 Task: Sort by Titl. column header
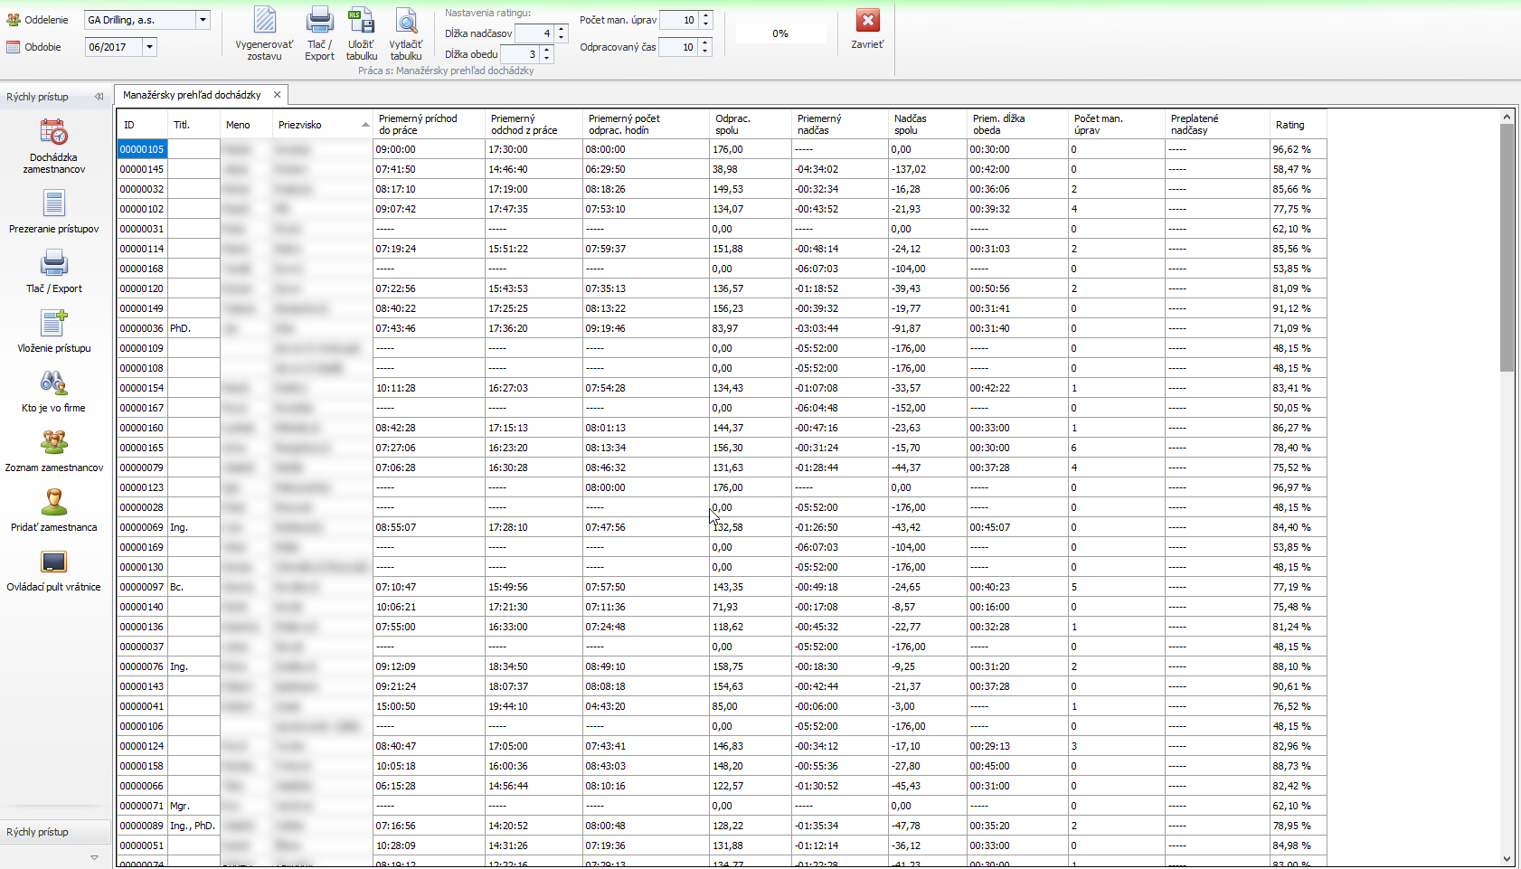[x=194, y=125]
